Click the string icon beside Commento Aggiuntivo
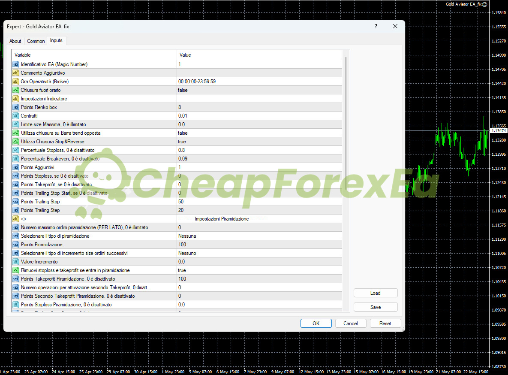This screenshot has width=508, height=375. [15, 73]
